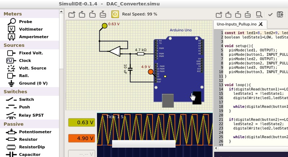
Task: Collapse the Switches category header
Action: click(x=30, y=91)
